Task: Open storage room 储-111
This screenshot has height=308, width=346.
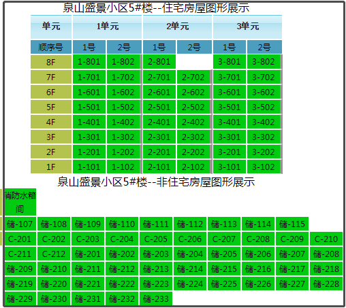Action: pos(156,224)
